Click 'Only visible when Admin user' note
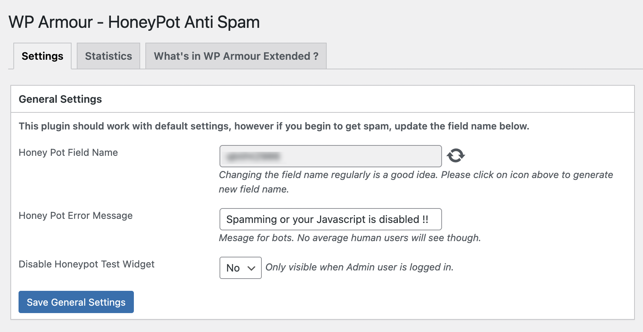 click(x=359, y=267)
